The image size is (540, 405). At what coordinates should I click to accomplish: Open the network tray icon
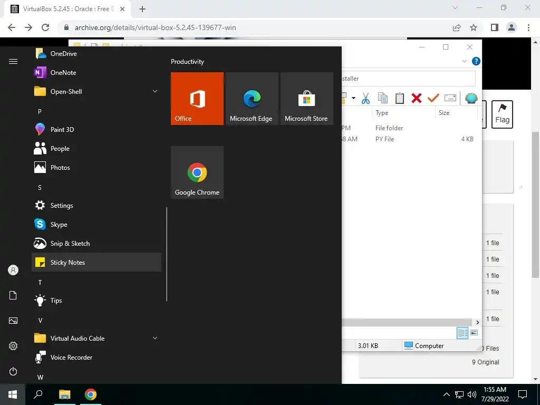[x=459, y=394]
